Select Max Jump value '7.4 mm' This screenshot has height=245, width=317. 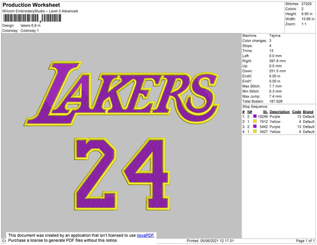pyautogui.click(x=275, y=96)
